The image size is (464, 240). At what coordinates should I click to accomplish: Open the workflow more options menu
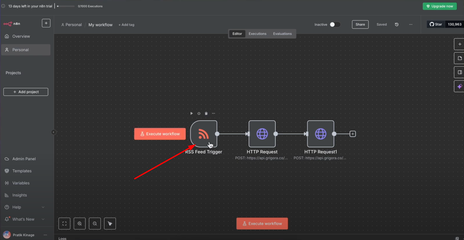coord(411,24)
